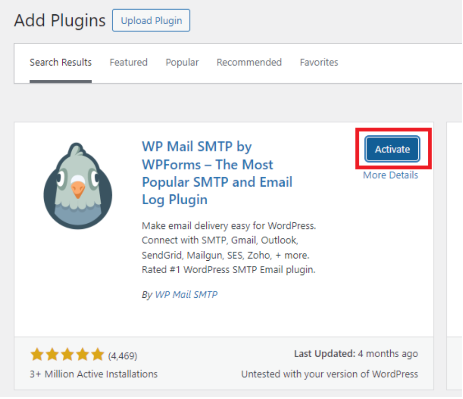Switch to the Popular tab

point(182,63)
